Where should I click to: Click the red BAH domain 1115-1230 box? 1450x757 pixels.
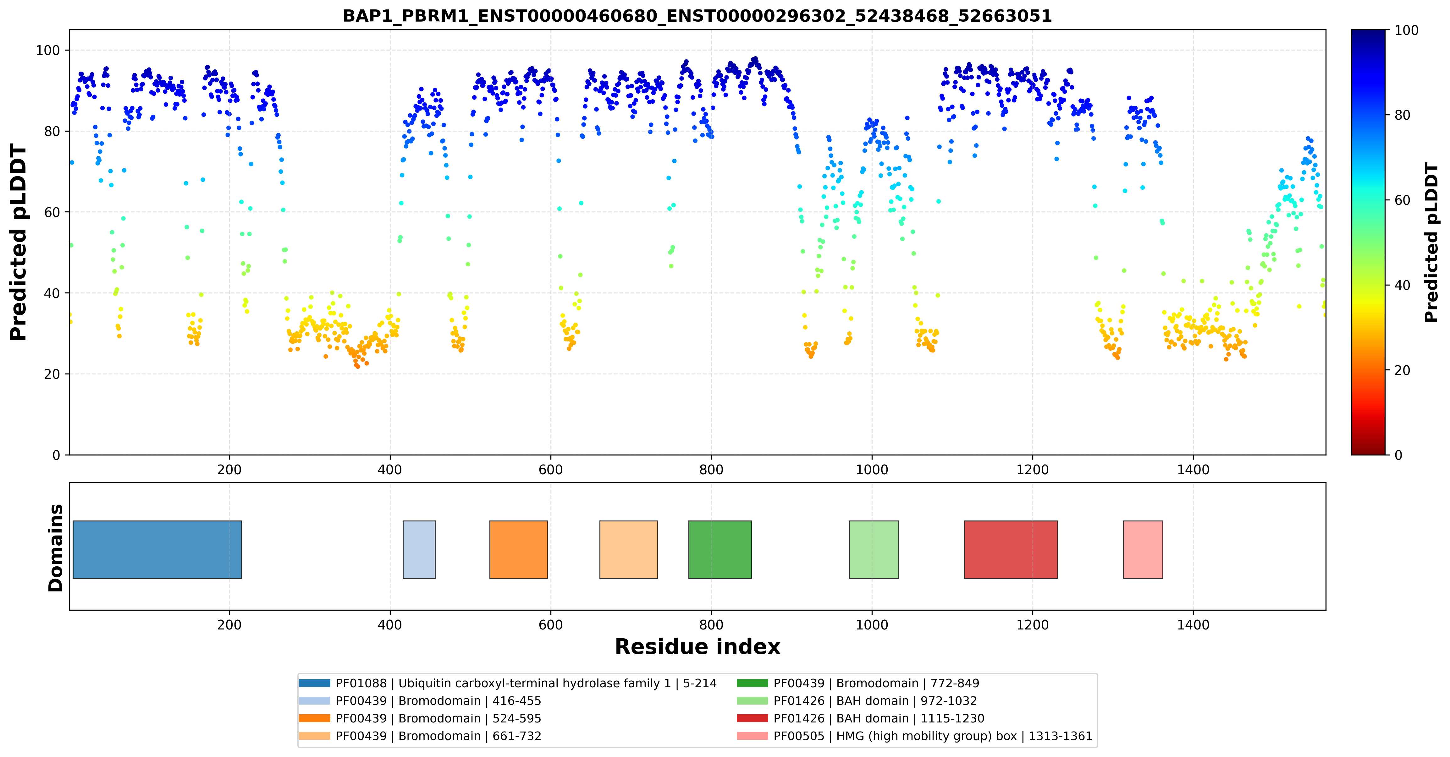1011,549
